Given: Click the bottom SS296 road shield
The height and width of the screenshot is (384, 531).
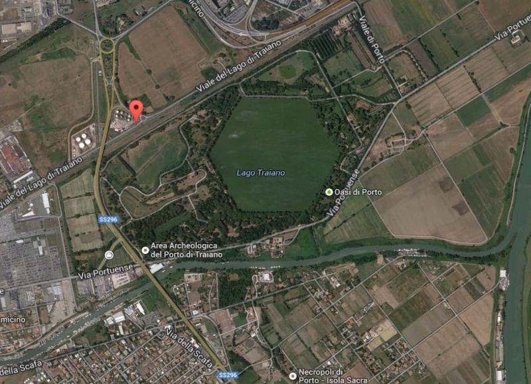Looking at the screenshot, I should [x=228, y=375].
